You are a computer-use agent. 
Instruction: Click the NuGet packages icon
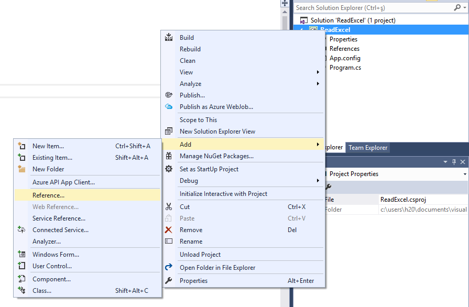coord(169,156)
